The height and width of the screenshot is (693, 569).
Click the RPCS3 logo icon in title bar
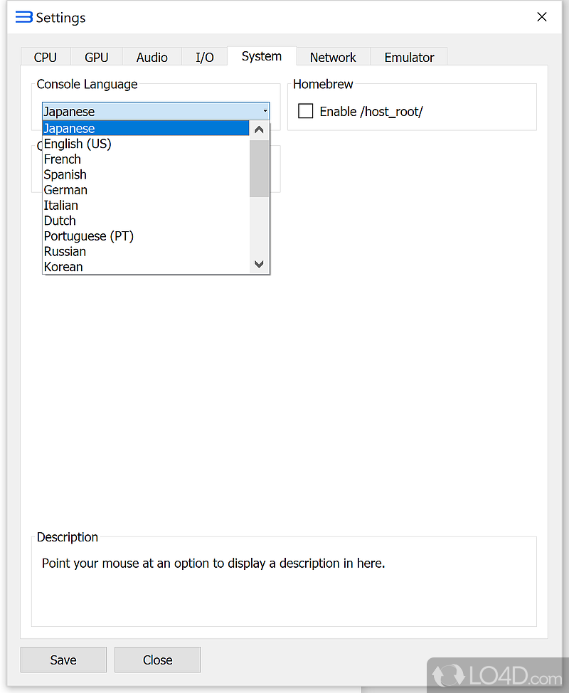tap(24, 17)
